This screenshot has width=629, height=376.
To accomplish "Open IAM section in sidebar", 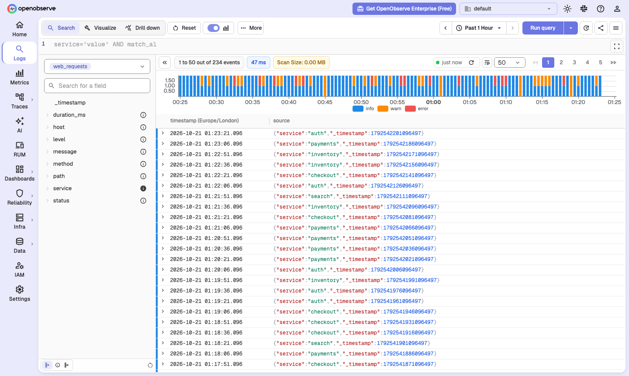I will point(20,270).
